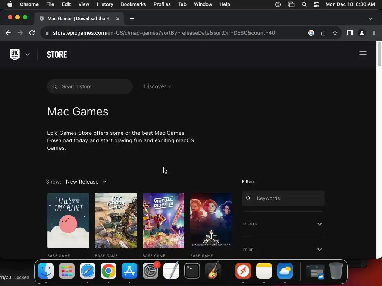Open the Chrome menu in menu bar
Image resolution: width=382 pixels, height=286 pixels.
[x=29, y=4]
